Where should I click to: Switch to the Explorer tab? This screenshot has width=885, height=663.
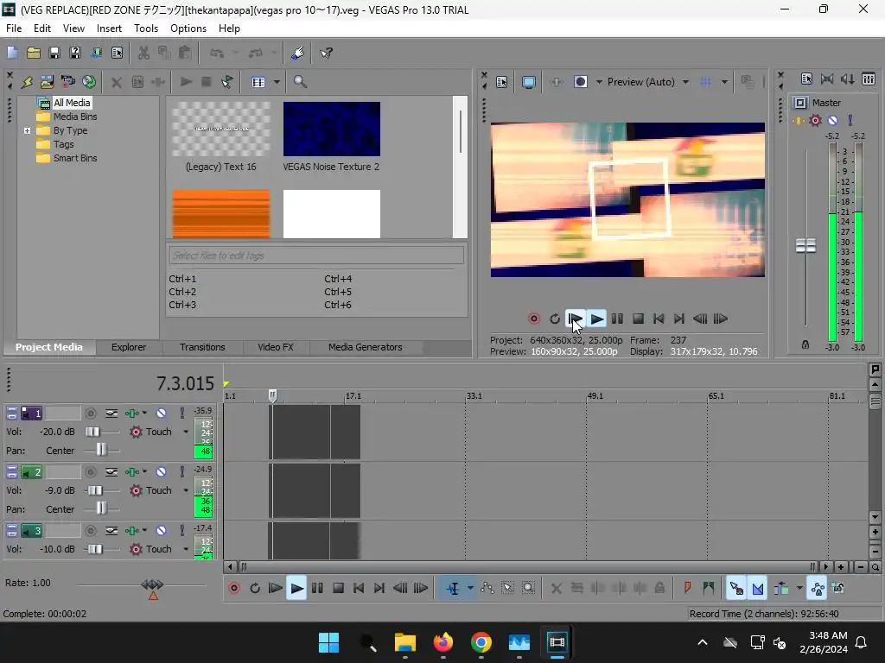tap(129, 347)
